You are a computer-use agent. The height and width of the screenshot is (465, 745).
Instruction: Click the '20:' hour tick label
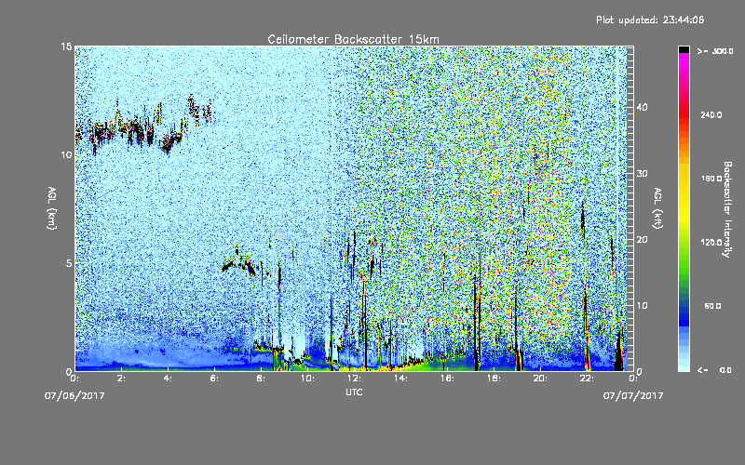(540, 379)
